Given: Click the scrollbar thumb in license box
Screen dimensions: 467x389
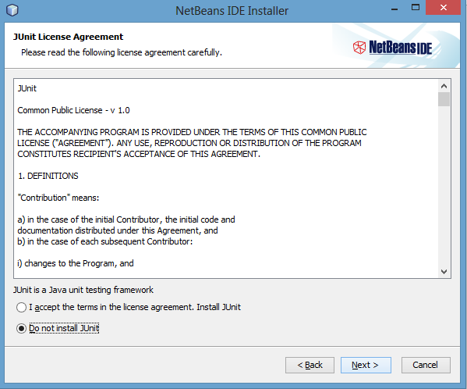Looking at the screenshot, I should coord(444,99).
